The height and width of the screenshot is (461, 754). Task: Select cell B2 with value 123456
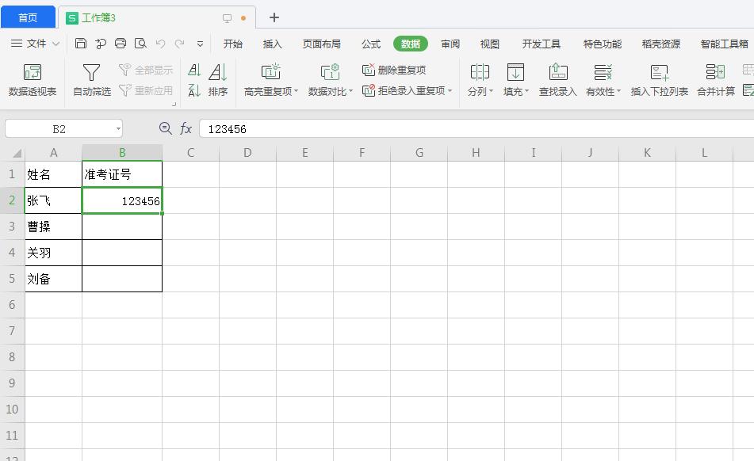122,200
